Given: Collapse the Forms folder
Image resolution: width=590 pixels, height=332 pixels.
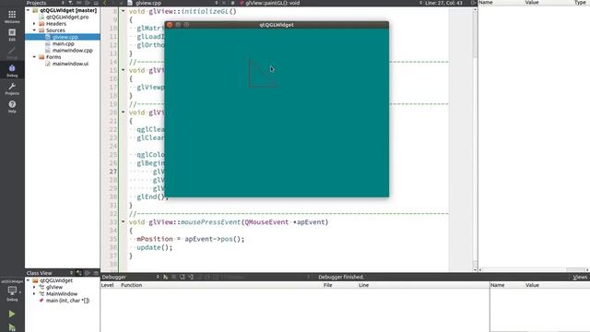Looking at the screenshot, I should pos(35,57).
